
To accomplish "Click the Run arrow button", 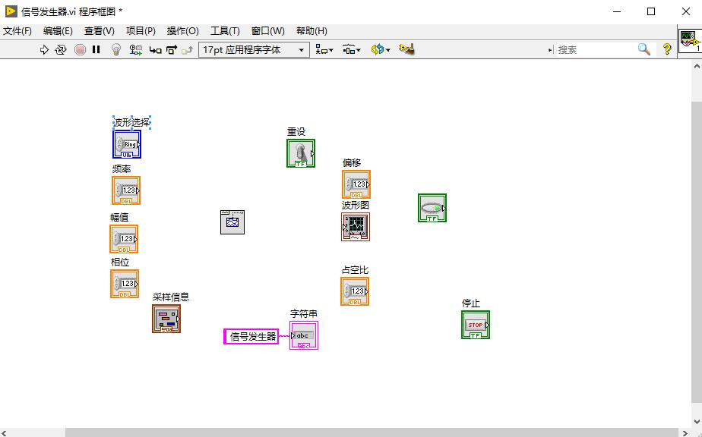I will (44, 49).
